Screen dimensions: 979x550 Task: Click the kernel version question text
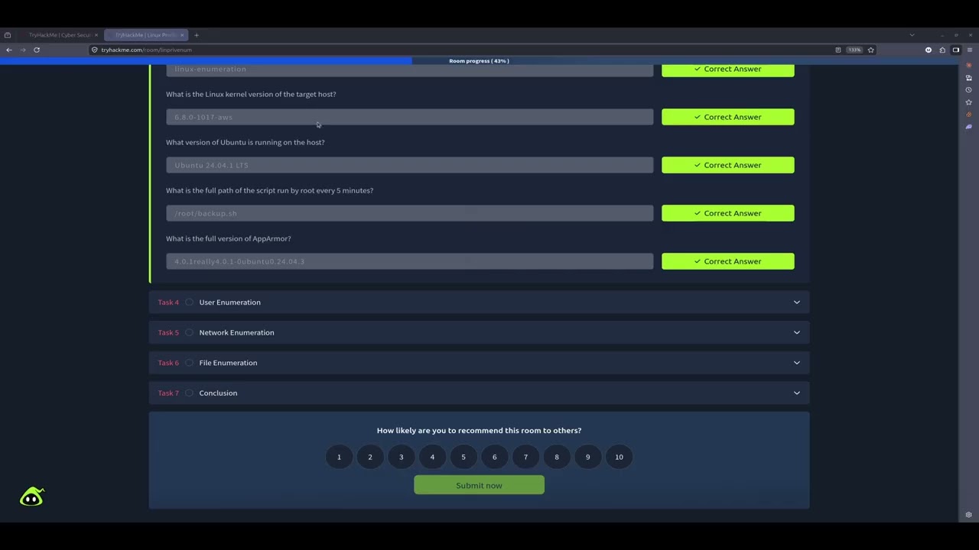[x=251, y=94]
